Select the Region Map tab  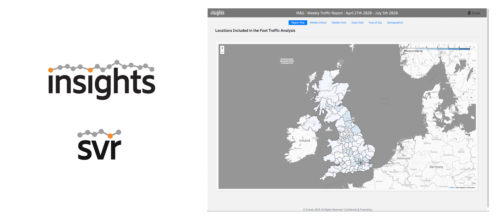click(x=298, y=23)
